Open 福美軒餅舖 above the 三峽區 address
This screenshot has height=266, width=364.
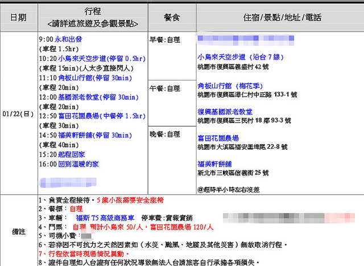pos(214,164)
